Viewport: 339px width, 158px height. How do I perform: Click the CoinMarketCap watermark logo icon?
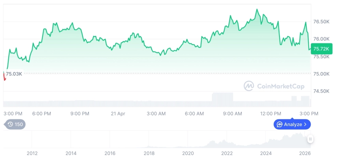(249, 86)
